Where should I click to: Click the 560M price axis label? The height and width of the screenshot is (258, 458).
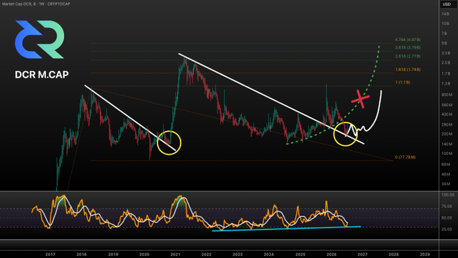(x=447, y=105)
